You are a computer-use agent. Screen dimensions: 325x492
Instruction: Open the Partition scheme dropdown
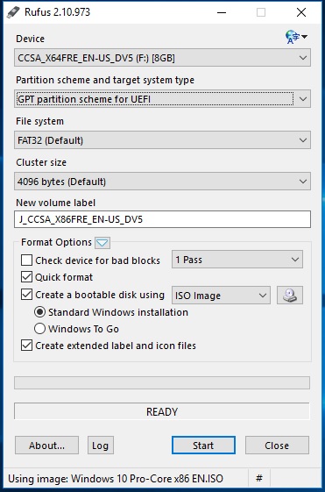pos(162,99)
